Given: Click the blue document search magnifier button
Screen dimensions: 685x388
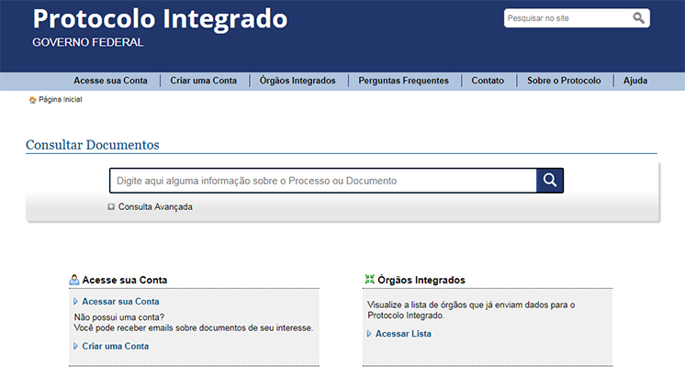Looking at the screenshot, I should [550, 181].
